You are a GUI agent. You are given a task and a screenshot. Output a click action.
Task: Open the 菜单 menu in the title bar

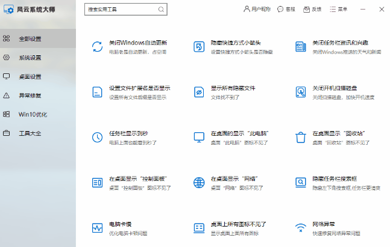pos(339,10)
